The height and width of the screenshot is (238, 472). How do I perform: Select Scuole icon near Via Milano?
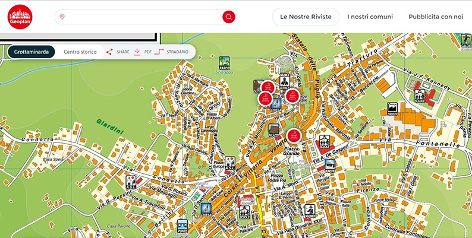click(x=244, y=212)
